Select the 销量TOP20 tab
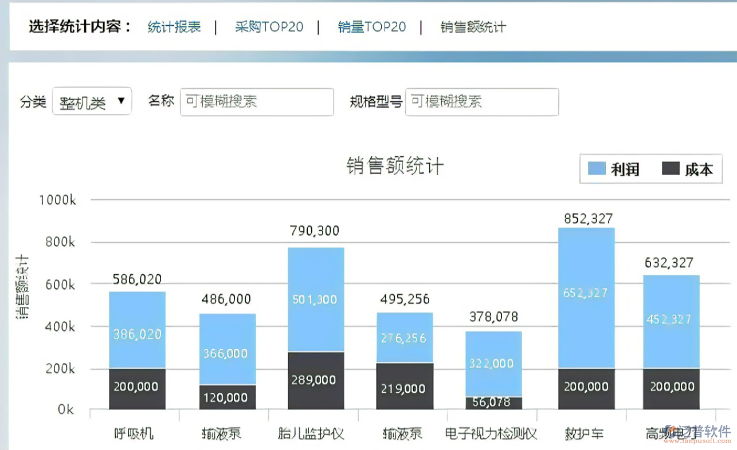This screenshot has height=450, width=737. (x=371, y=27)
